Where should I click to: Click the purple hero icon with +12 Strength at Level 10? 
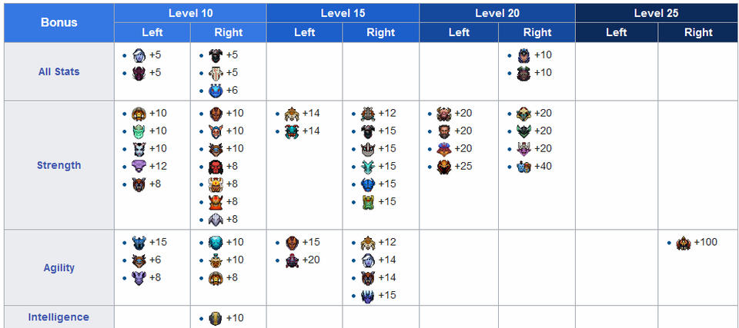pyautogui.click(x=139, y=167)
